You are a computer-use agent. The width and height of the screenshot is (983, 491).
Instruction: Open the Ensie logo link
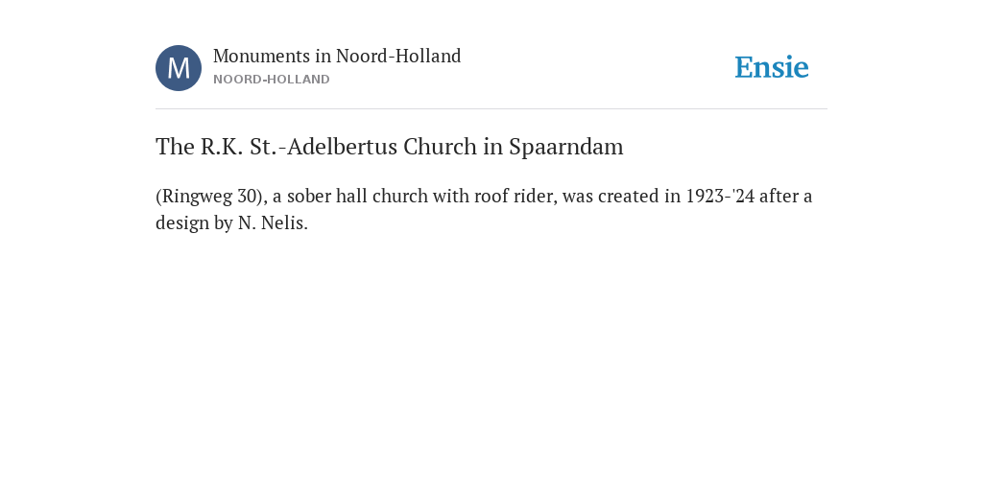[772, 67]
